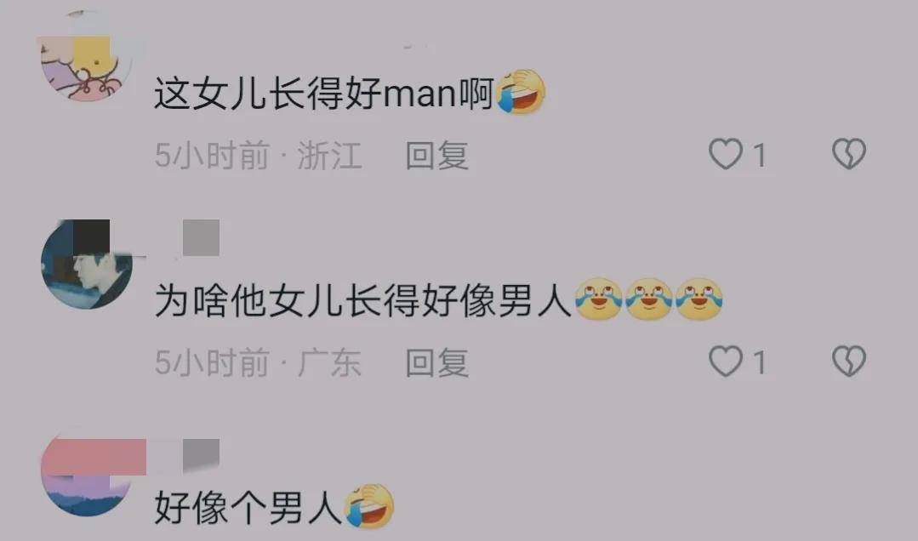Open the mountain landscape avatar profile
The image size is (918, 541).
coord(87,473)
